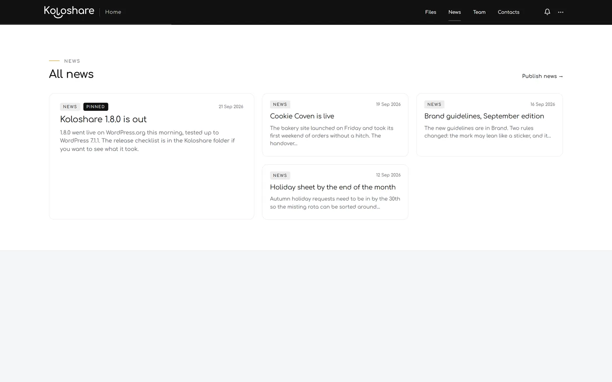Open the notifications bell icon
Screen dimensions: 612x382
pos(547,12)
